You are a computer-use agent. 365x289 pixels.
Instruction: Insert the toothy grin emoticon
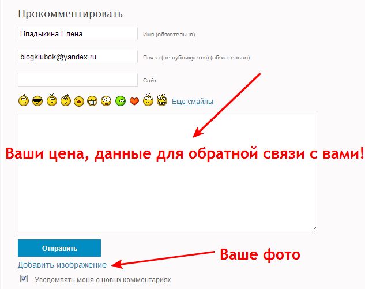click(x=92, y=102)
